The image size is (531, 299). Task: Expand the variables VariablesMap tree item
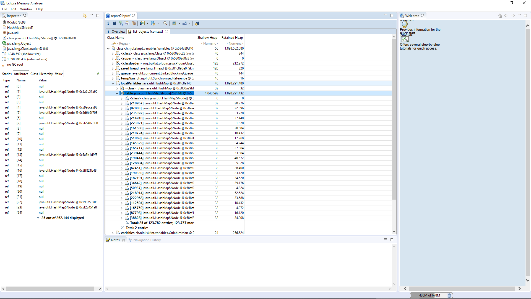(x=113, y=233)
